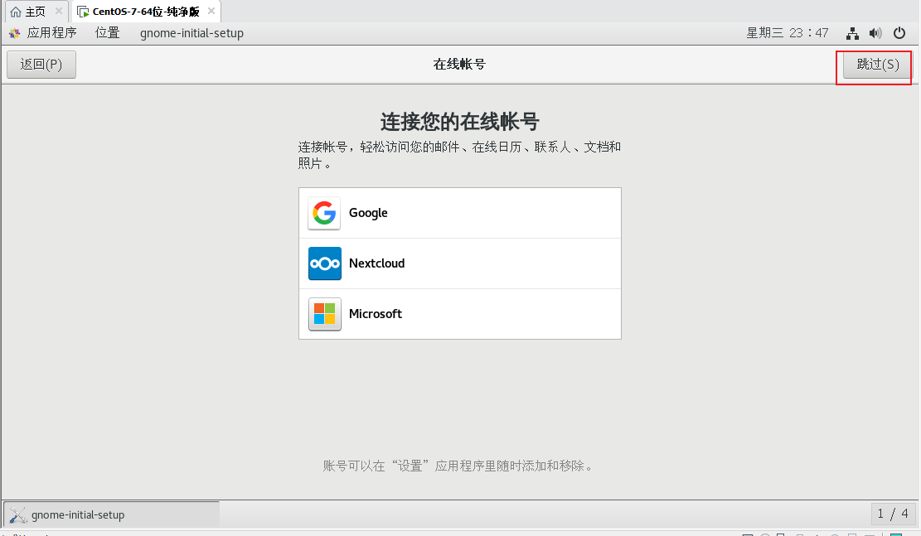Open the 位置 menu

108,33
